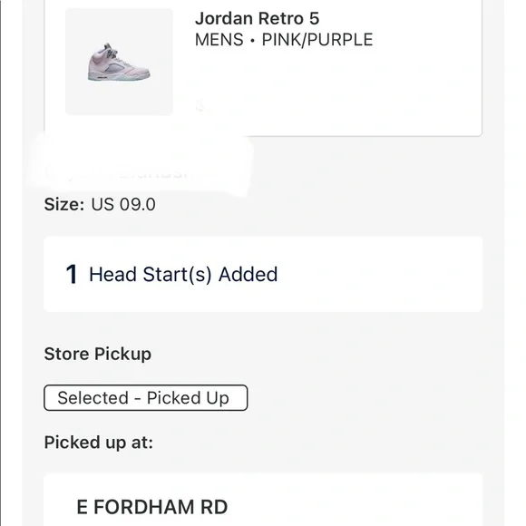This screenshot has height=526, width=526.
Task: Click the Jordan Retro 5 product title
Action: coord(258,18)
